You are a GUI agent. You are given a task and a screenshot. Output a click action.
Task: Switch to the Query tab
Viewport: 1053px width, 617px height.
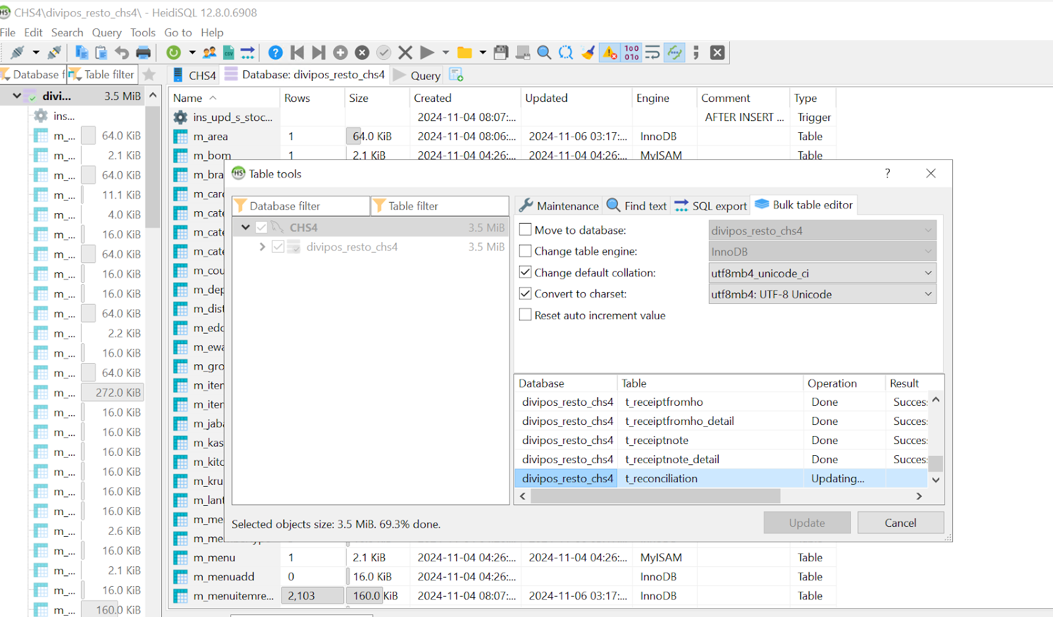pos(417,75)
